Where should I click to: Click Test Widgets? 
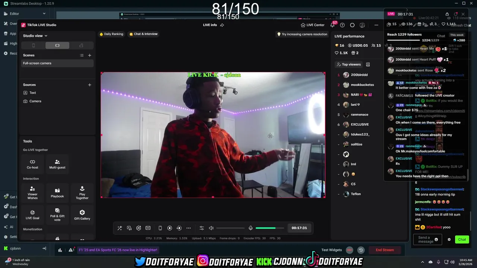[x=332, y=250]
